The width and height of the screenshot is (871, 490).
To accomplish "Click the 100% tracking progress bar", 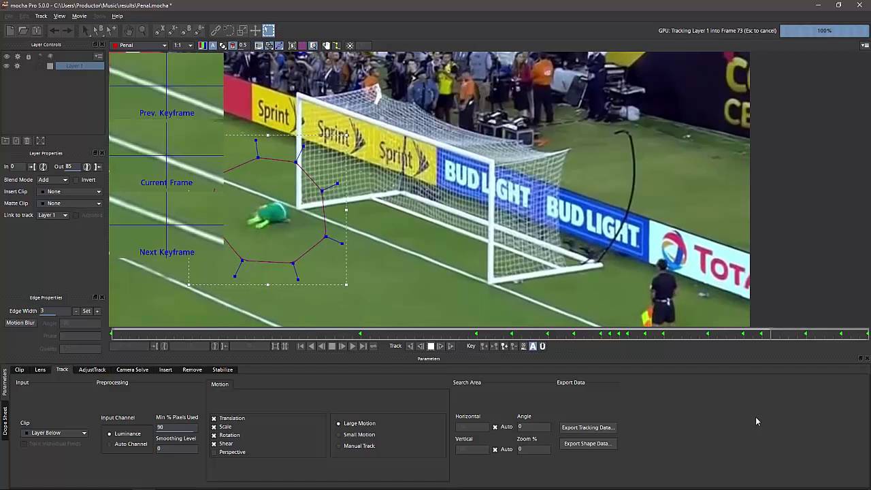I will tap(824, 31).
